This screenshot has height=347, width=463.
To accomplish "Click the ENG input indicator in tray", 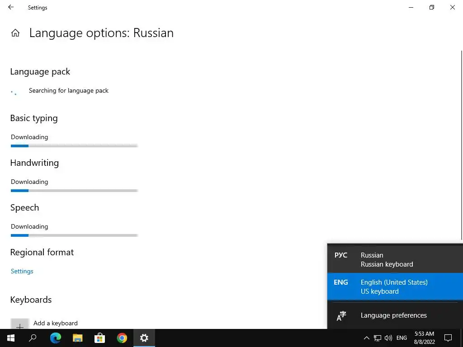I will 402,338.
